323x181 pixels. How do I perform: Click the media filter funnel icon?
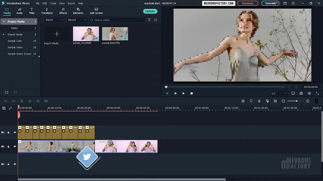pos(149,20)
